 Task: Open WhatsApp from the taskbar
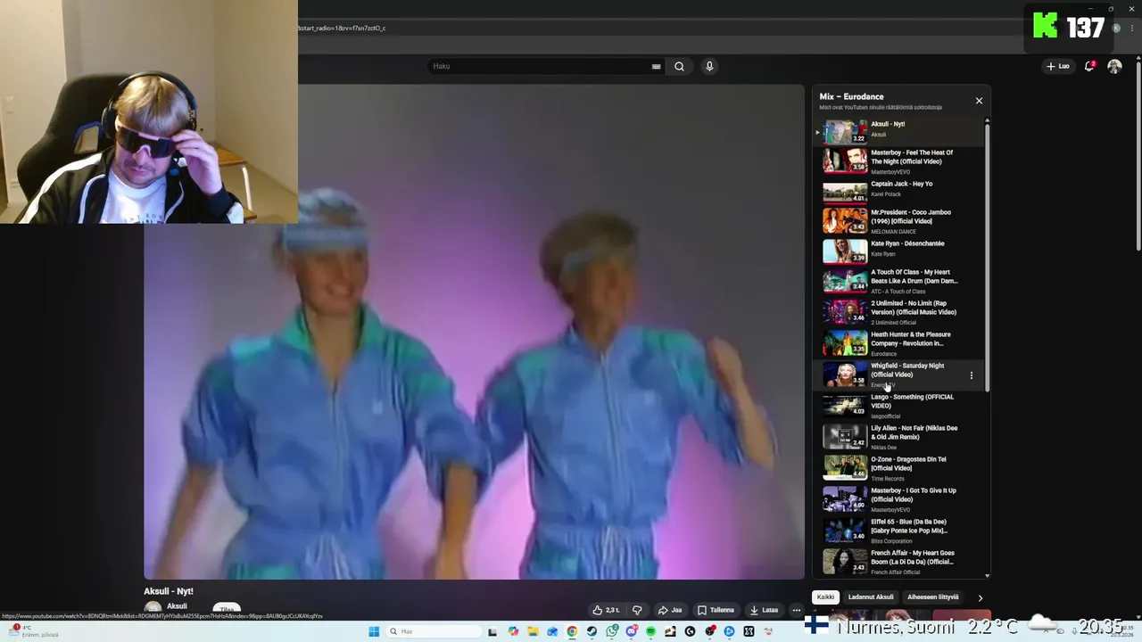[612, 632]
